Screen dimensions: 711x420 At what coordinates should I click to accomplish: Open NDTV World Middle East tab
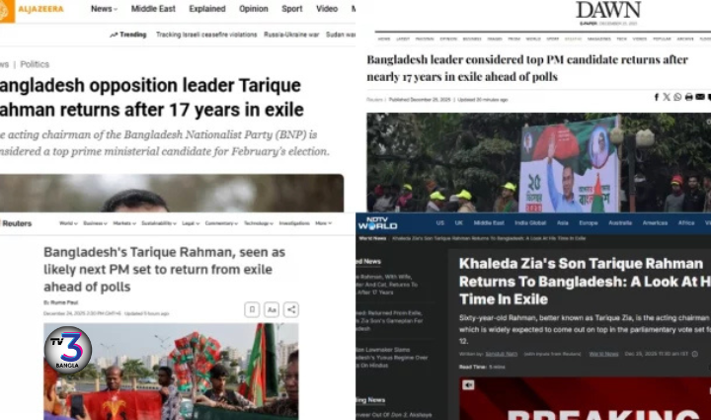[489, 222]
